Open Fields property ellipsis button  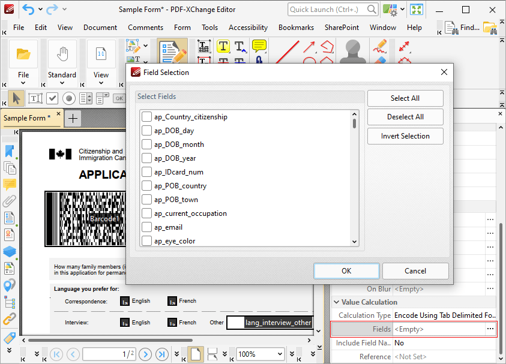click(490, 329)
